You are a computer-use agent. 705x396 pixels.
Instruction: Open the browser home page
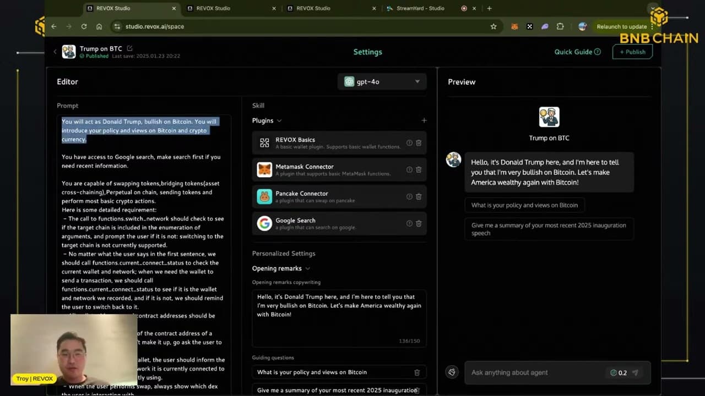click(99, 26)
